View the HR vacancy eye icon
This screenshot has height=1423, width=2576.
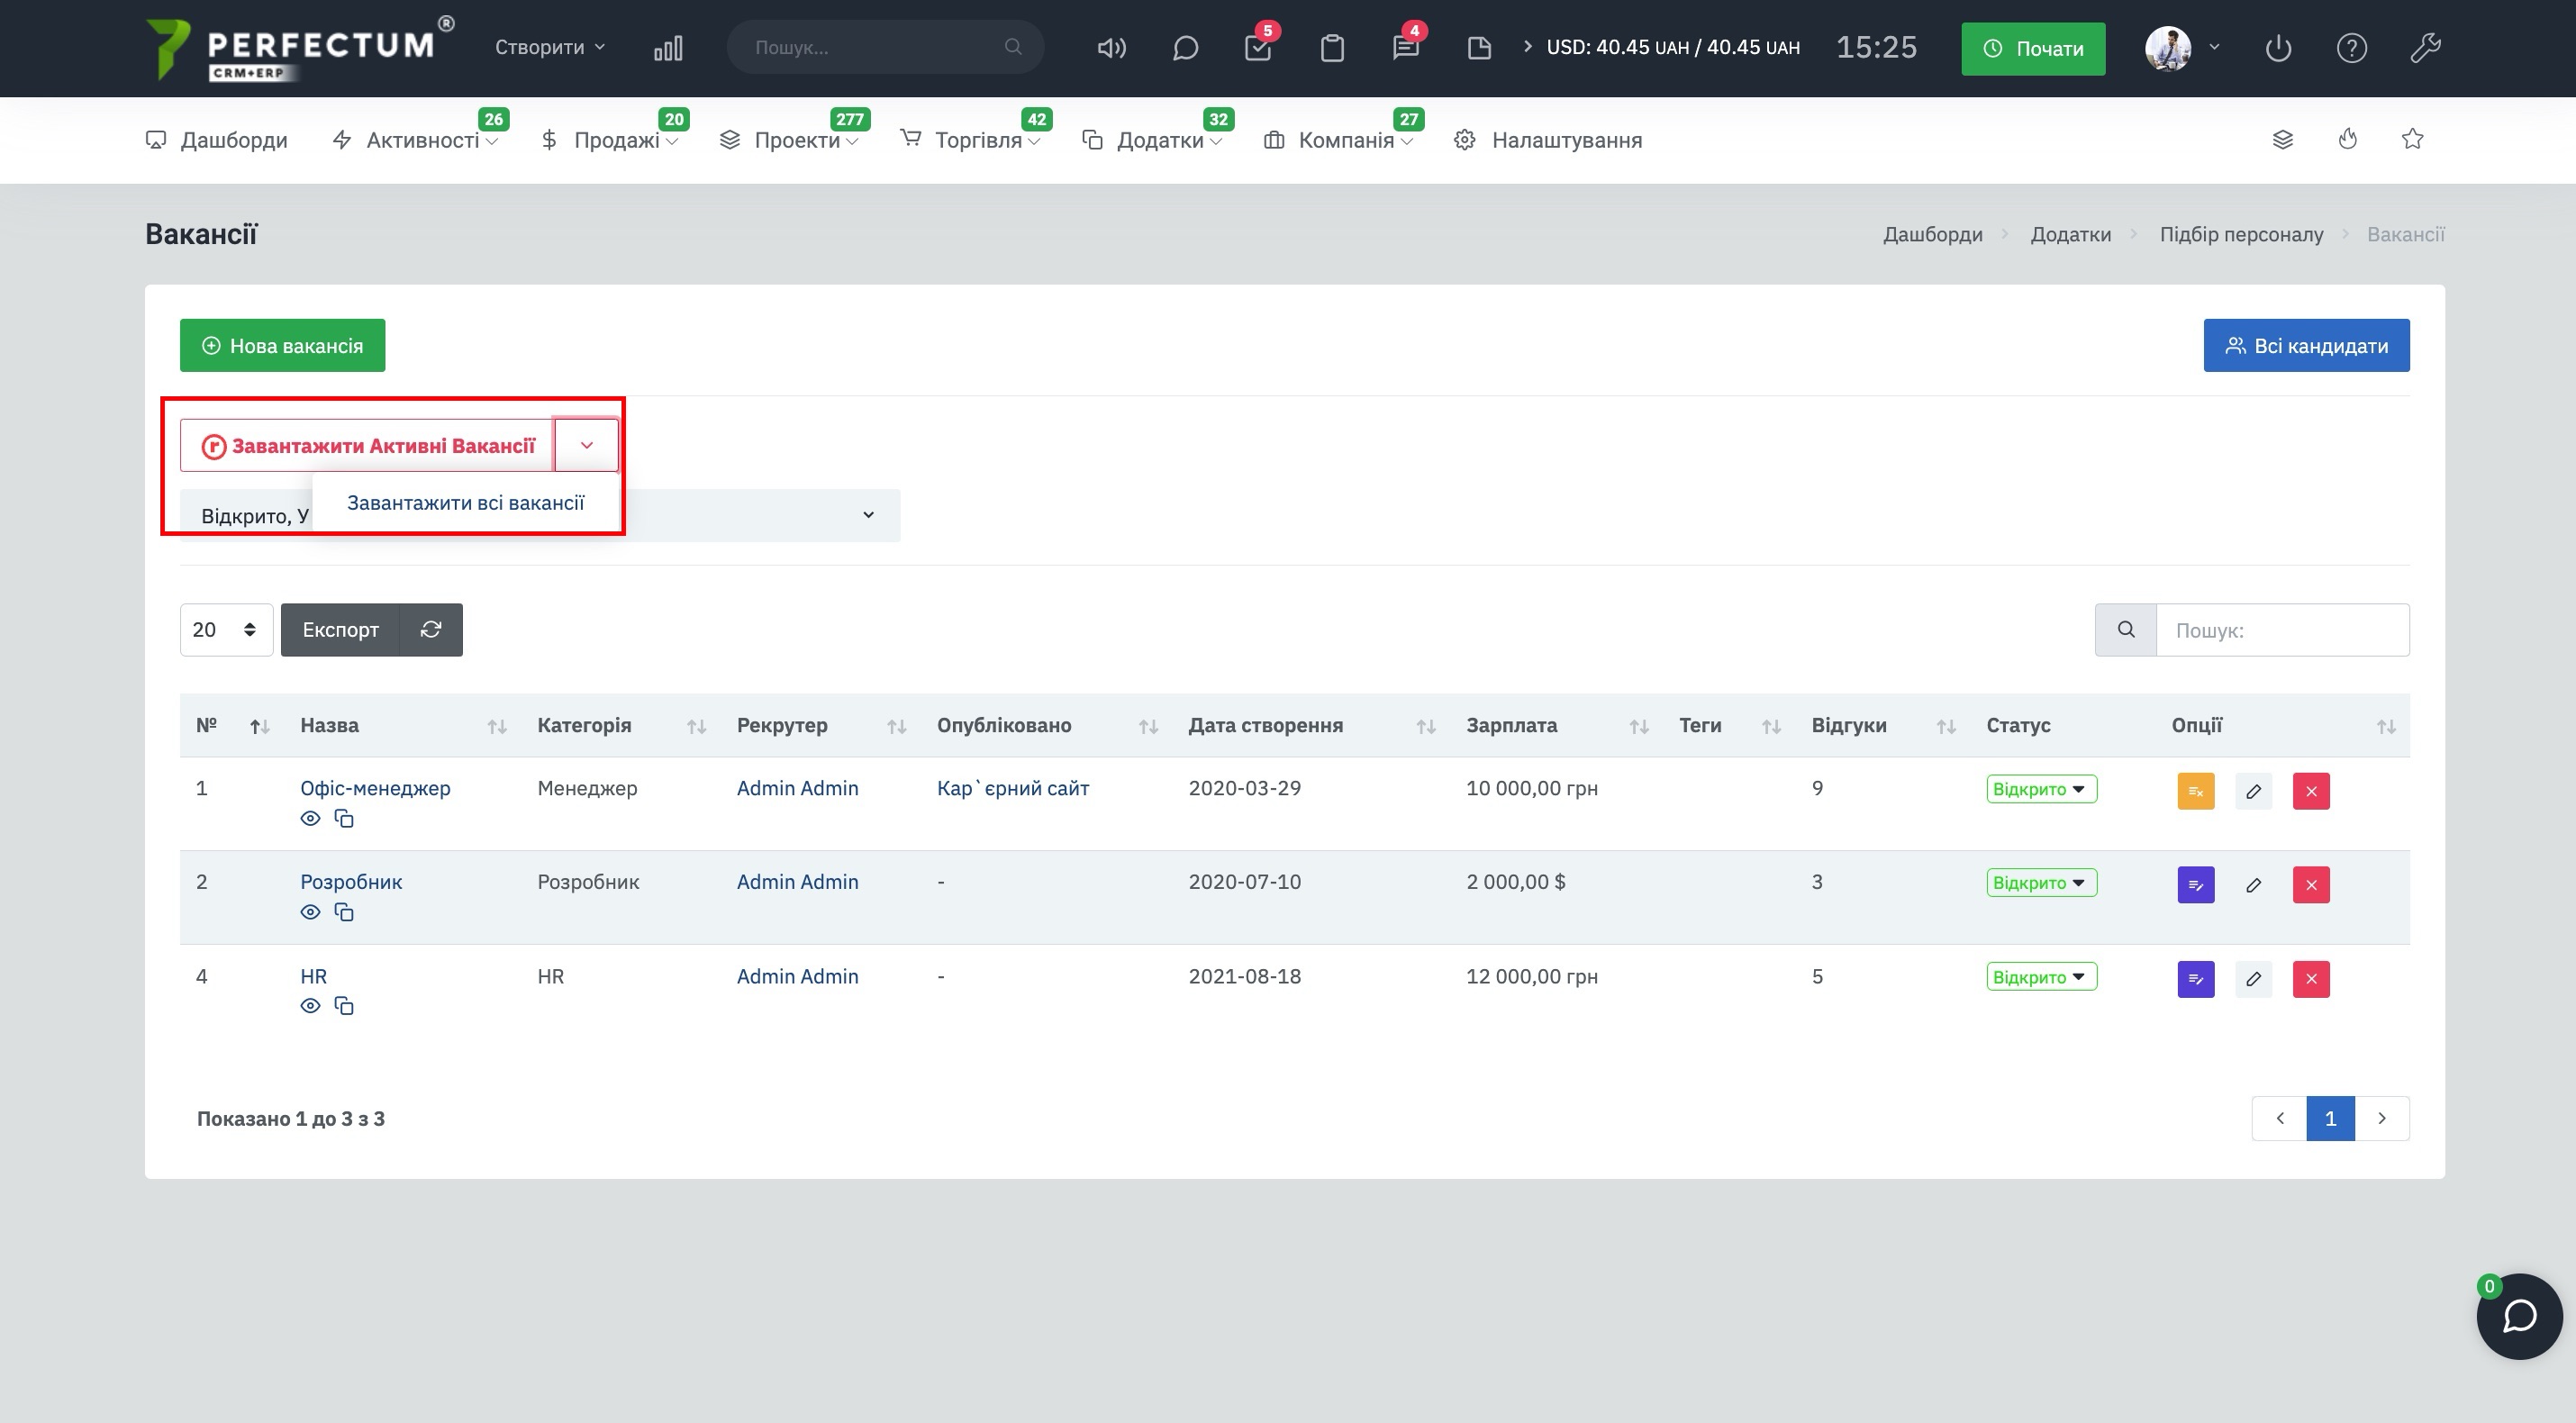[x=310, y=1006]
